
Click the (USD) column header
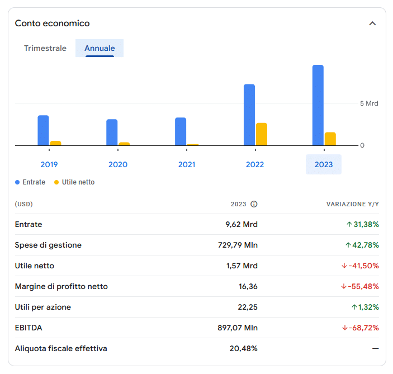(x=24, y=204)
